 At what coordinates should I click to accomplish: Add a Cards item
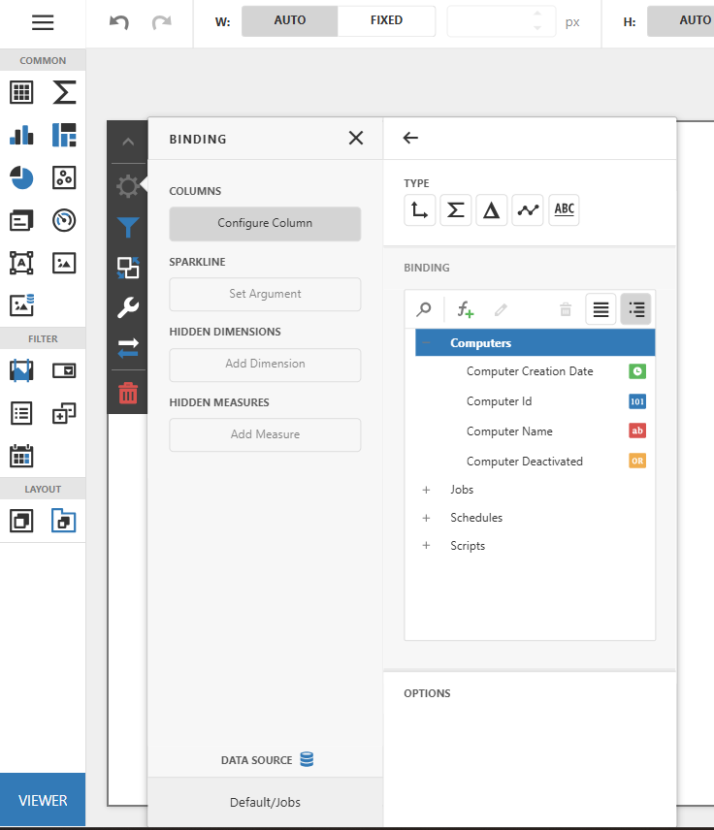coord(21,220)
